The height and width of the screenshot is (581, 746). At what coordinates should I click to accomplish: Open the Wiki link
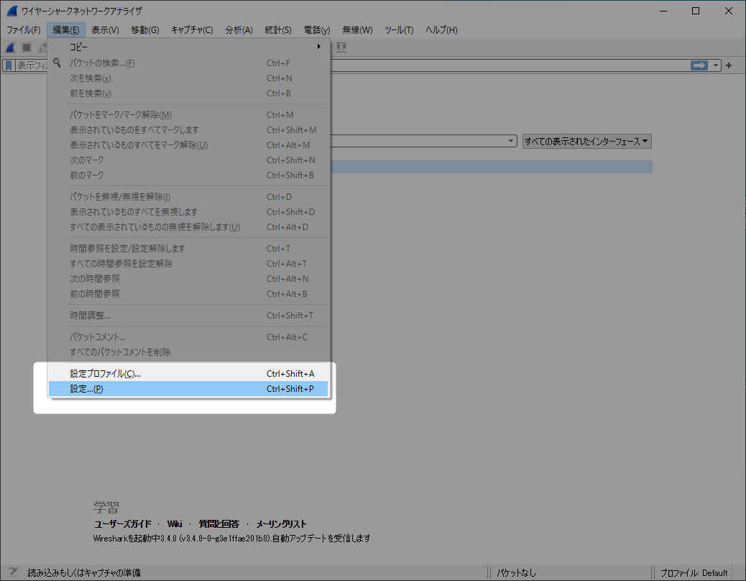175,524
